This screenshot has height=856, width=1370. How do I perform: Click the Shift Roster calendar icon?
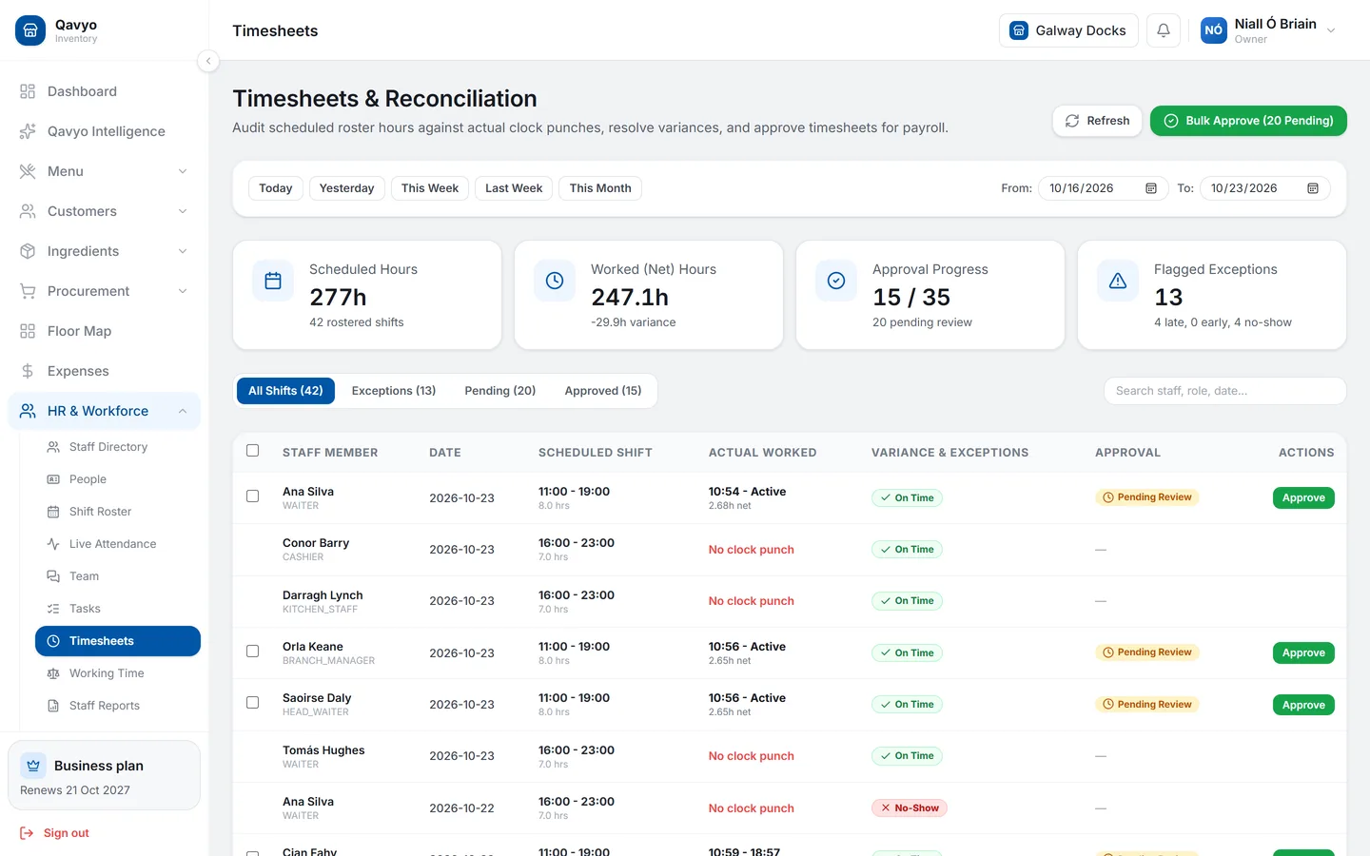coord(53,512)
